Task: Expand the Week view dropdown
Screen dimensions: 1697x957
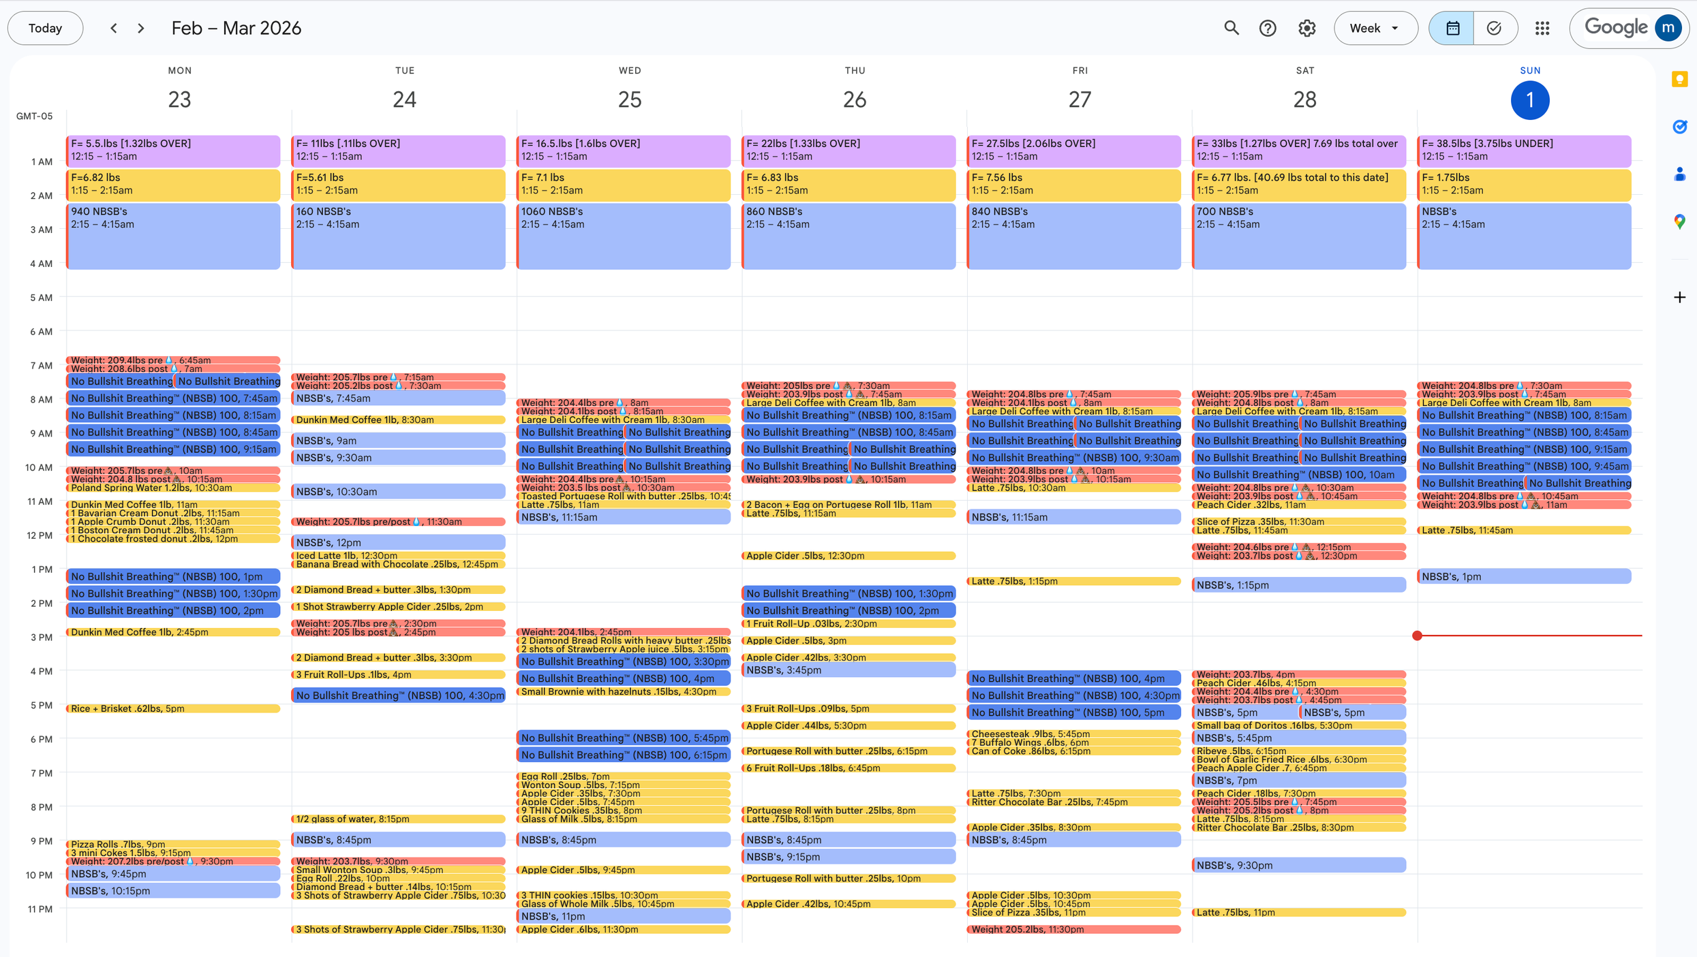Action: tap(1375, 28)
